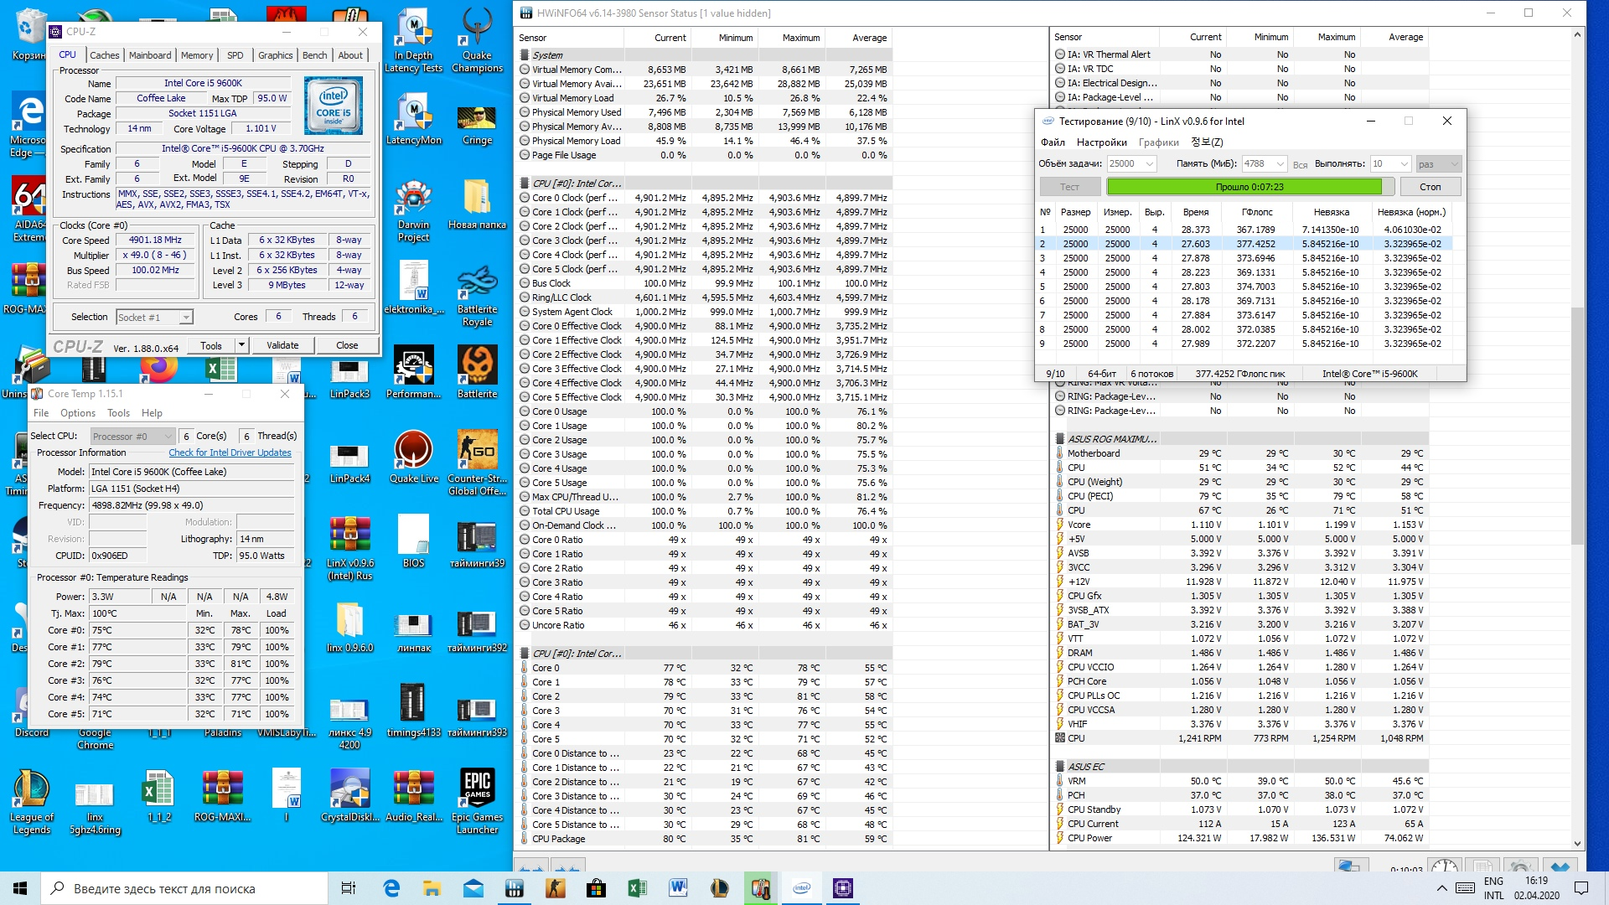Open File Explorer from the taskbar

[432, 888]
